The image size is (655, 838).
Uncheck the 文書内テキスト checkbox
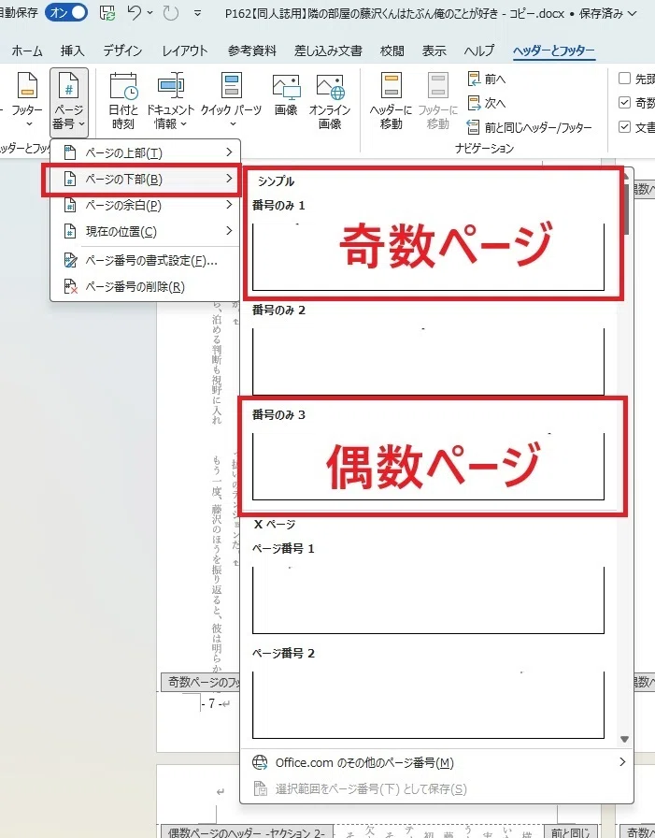click(x=624, y=126)
